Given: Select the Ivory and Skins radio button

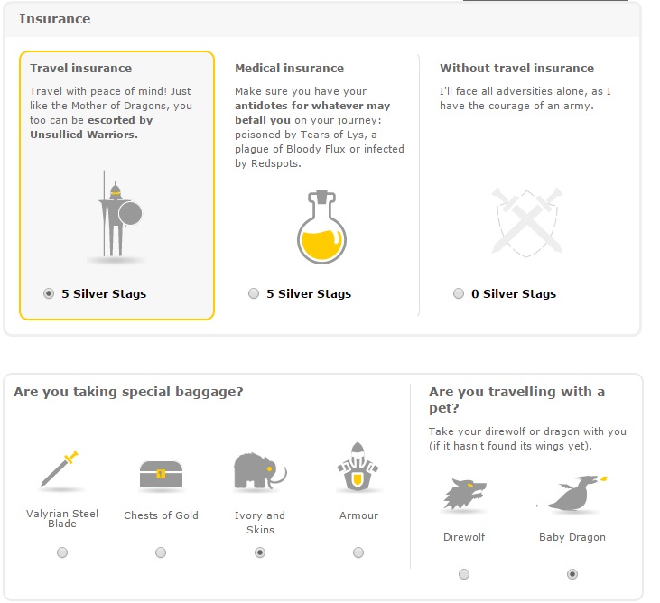Looking at the screenshot, I should (260, 552).
